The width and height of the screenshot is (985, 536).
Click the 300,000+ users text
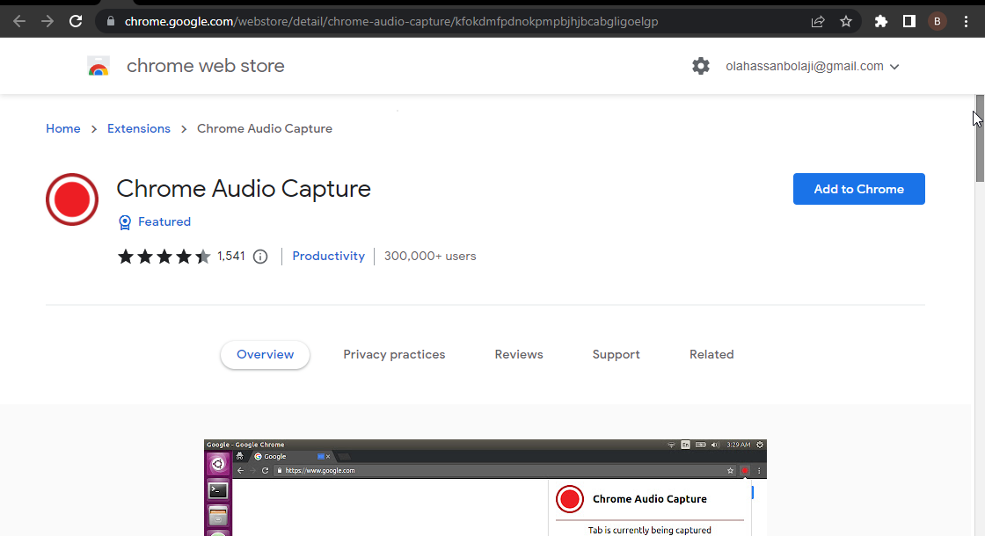click(x=430, y=256)
